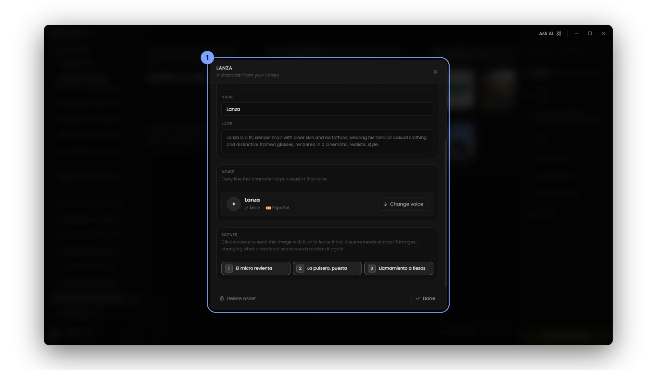This screenshot has height=370, width=657.
Task: Toggle scene 2 La pulsera, puesta
Action: (327, 268)
